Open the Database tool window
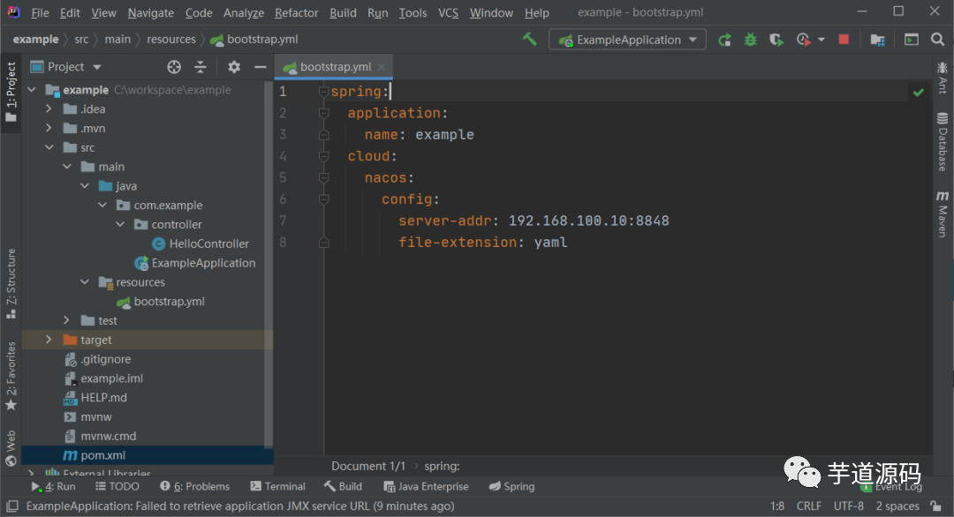Screen dimensions: 954x517 (943, 141)
